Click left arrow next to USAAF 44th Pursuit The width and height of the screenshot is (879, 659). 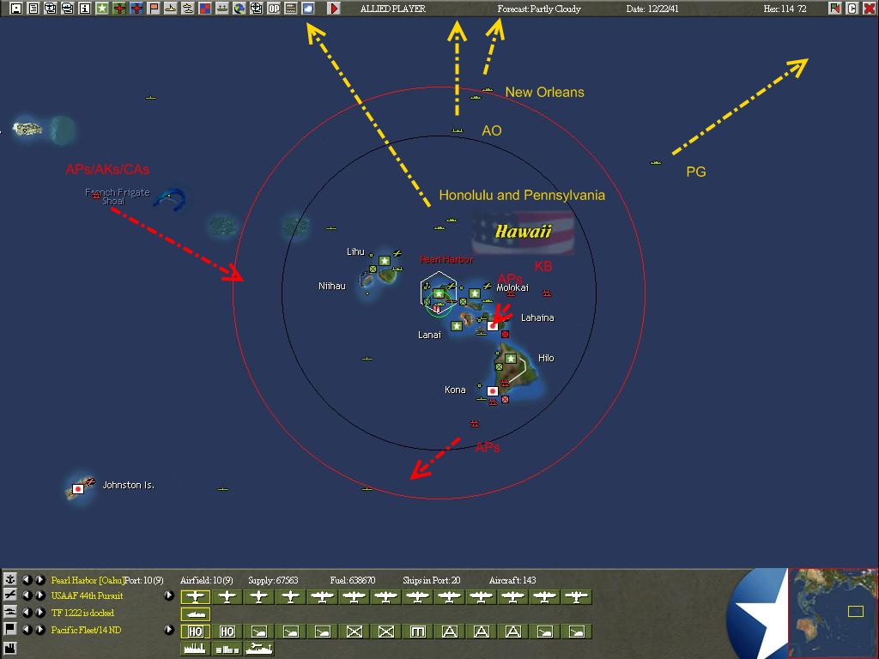point(27,596)
